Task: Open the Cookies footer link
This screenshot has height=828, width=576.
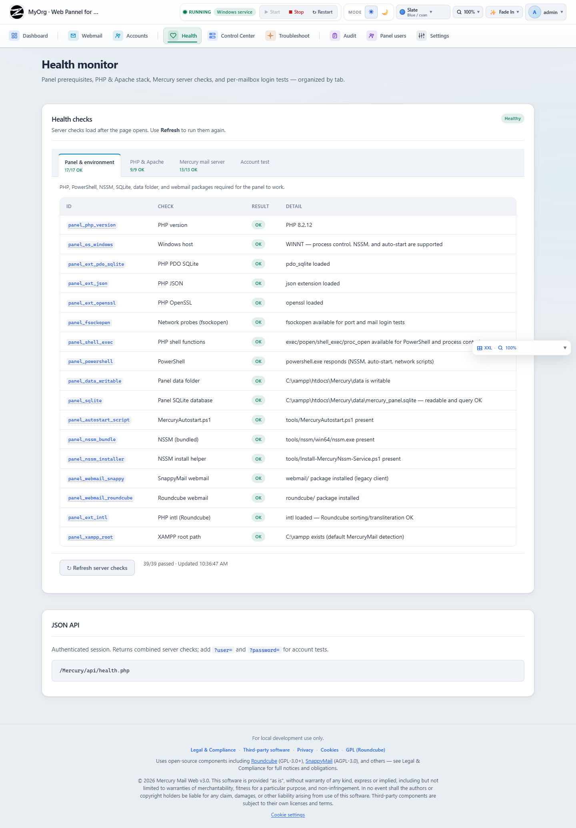Action: coord(330,750)
